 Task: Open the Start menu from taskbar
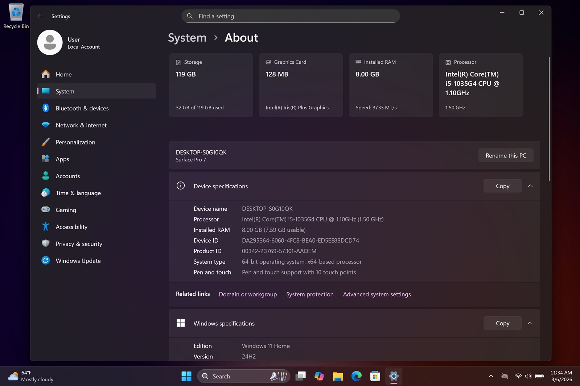click(186, 376)
